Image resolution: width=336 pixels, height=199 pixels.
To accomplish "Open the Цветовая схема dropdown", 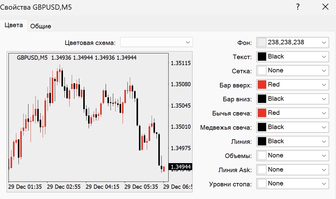I will [x=156, y=43].
